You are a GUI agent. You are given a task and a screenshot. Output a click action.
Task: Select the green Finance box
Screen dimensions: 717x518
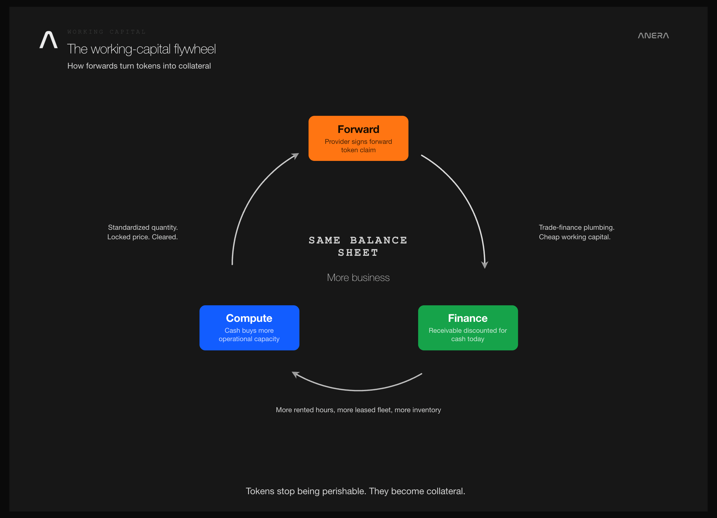pos(467,327)
